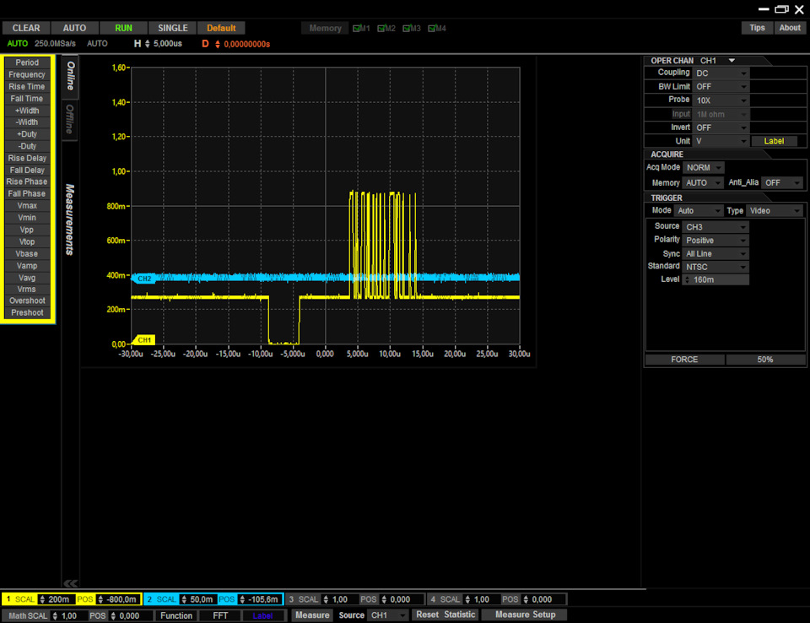Viewport: 810px width, 623px height.
Task: Click the CH2 ground level marker
Action: (x=143, y=279)
